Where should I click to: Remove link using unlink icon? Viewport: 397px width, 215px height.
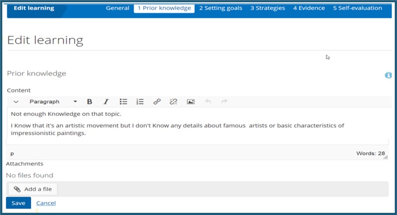173,102
